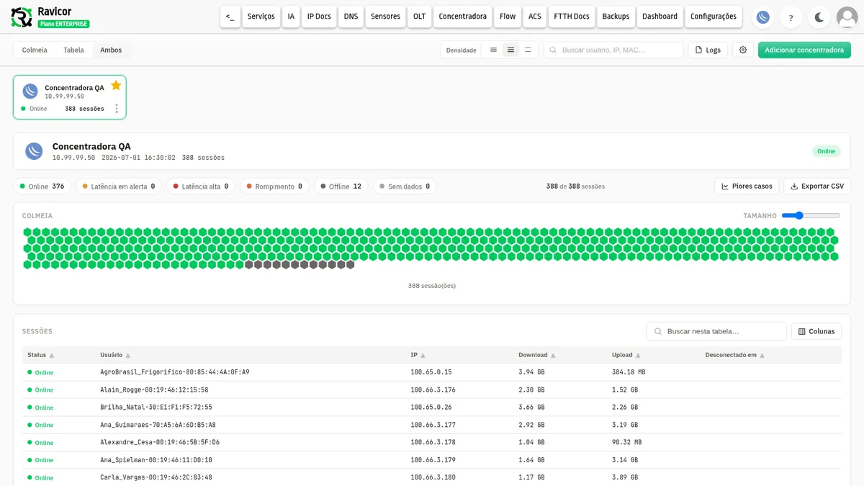Open the Logs button
864x486 pixels.
pyautogui.click(x=708, y=50)
